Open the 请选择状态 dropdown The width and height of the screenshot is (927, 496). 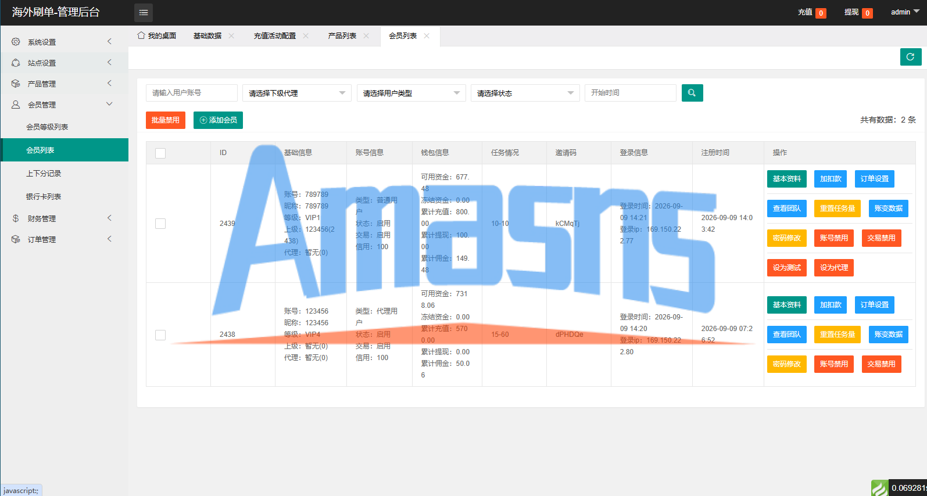(x=525, y=93)
